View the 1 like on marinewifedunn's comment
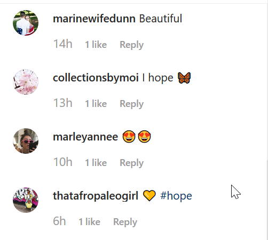 (x=96, y=45)
